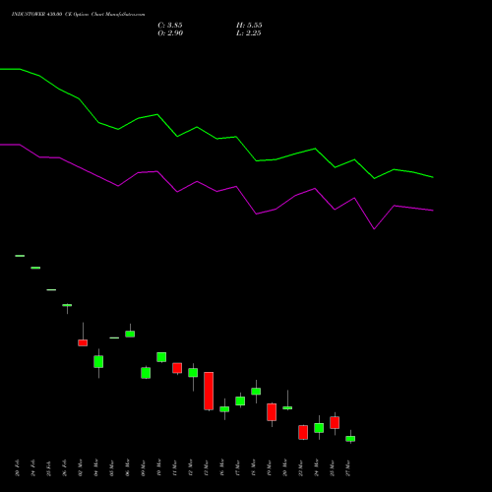Click the 13 Mar date axis label
Image resolution: width=492 pixels, height=492 pixels.
[x=207, y=468]
